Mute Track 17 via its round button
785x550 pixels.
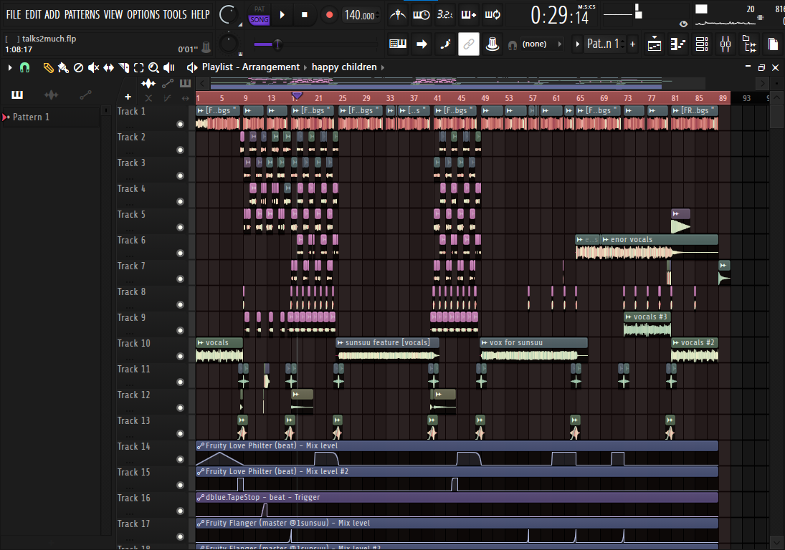[x=180, y=536]
